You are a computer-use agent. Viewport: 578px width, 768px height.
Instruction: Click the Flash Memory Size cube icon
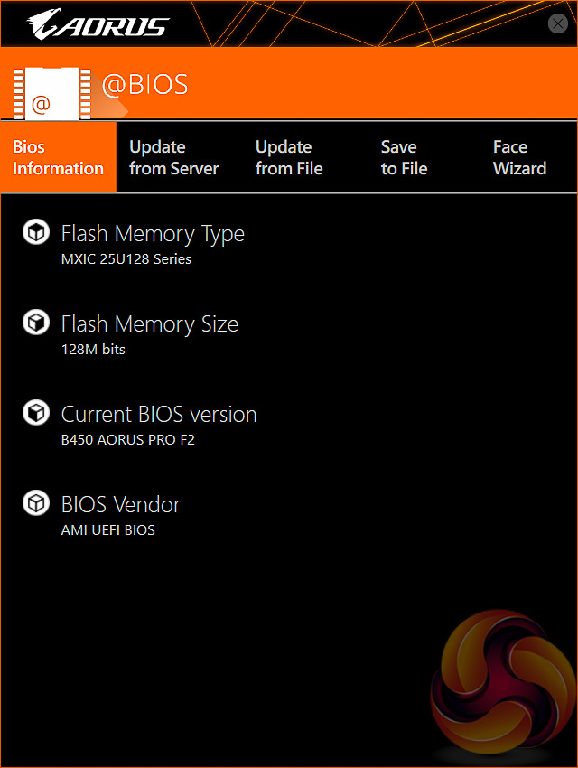coord(35,323)
